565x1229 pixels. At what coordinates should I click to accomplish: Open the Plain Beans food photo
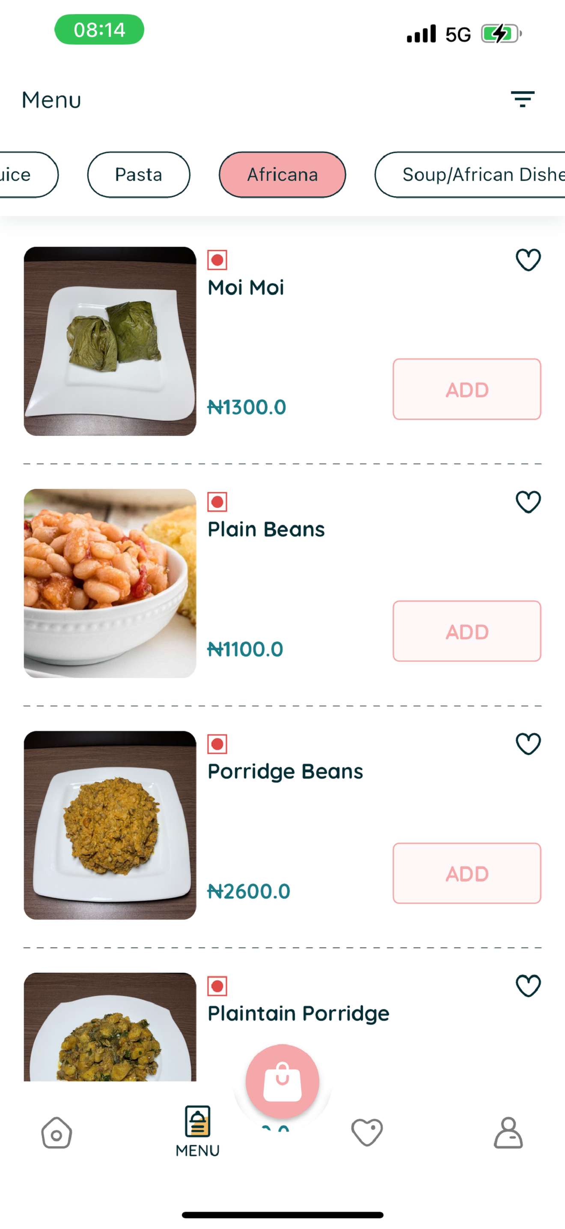tap(110, 583)
